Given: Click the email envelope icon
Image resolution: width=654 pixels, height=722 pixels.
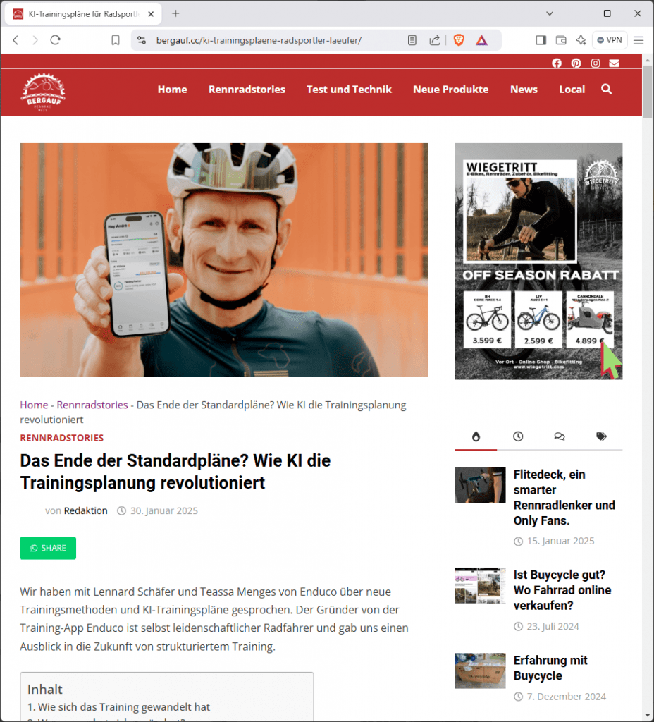Looking at the screenshot, I should click(615, 63).
